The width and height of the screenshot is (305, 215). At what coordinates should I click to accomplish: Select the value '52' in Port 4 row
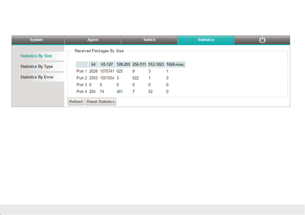coord(150,92)
